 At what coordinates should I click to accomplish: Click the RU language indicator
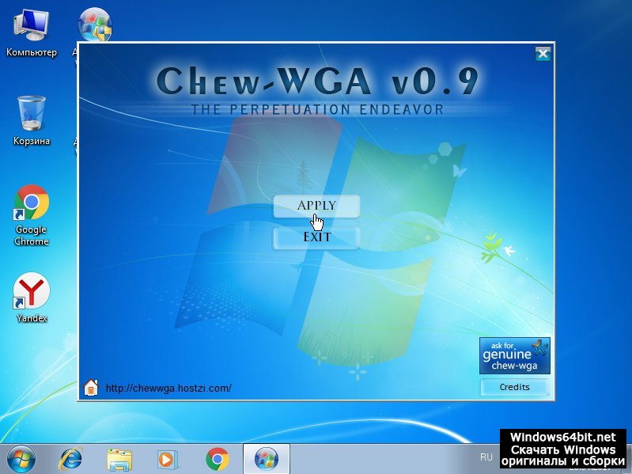click(x=486, y=457)
